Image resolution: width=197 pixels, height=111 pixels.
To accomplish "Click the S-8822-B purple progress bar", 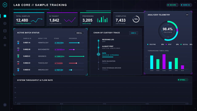I will pos(76,50).
